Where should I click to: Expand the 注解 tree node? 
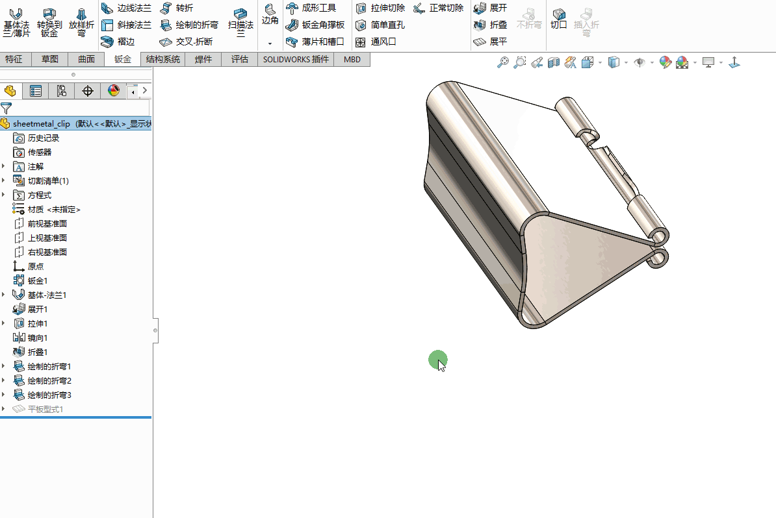[3, 167]
